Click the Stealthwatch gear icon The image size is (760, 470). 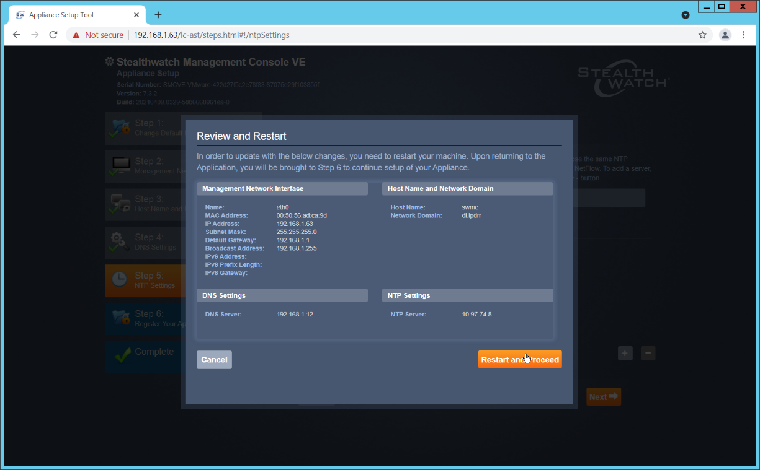[110, 62]
